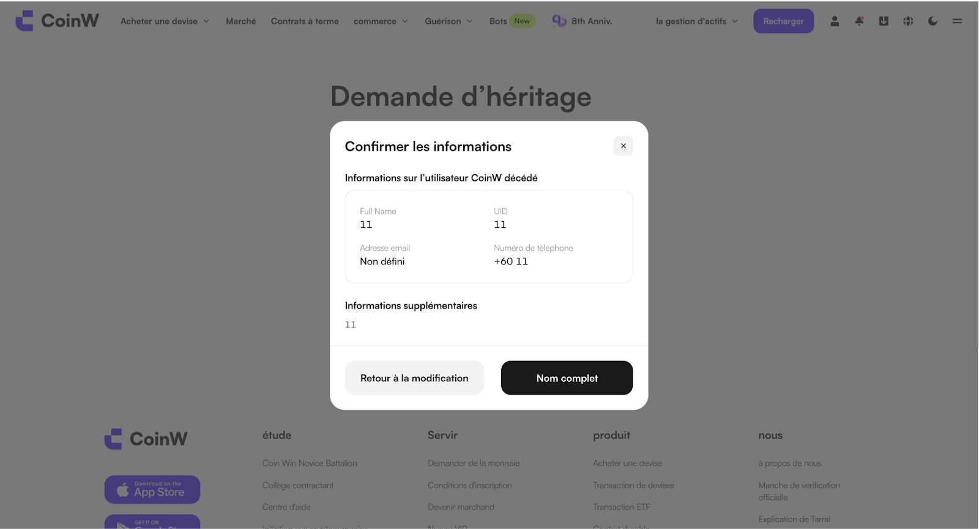Screen dimensions: 979x529
Task: Click the download app icon in header
Action: [884, 21]
